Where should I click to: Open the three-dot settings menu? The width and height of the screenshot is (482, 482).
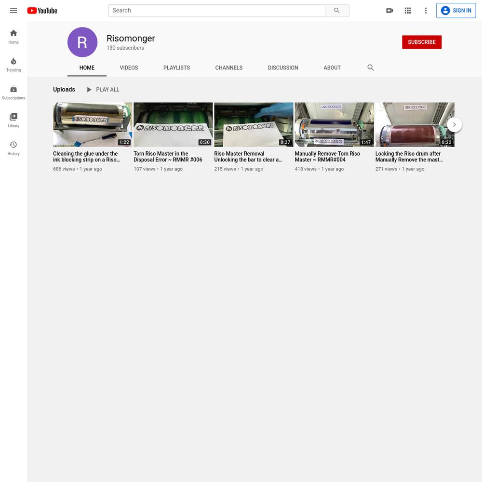point(426,11)
